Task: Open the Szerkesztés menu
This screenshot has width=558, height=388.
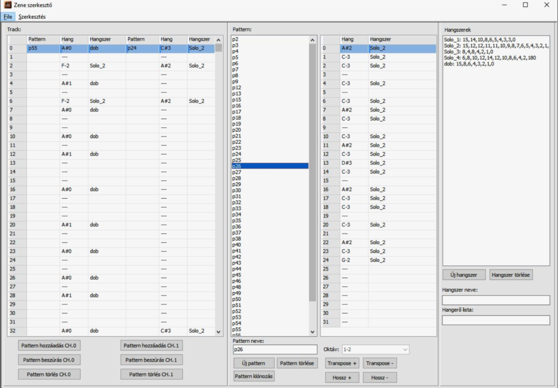Action: (x=32, y=17)
